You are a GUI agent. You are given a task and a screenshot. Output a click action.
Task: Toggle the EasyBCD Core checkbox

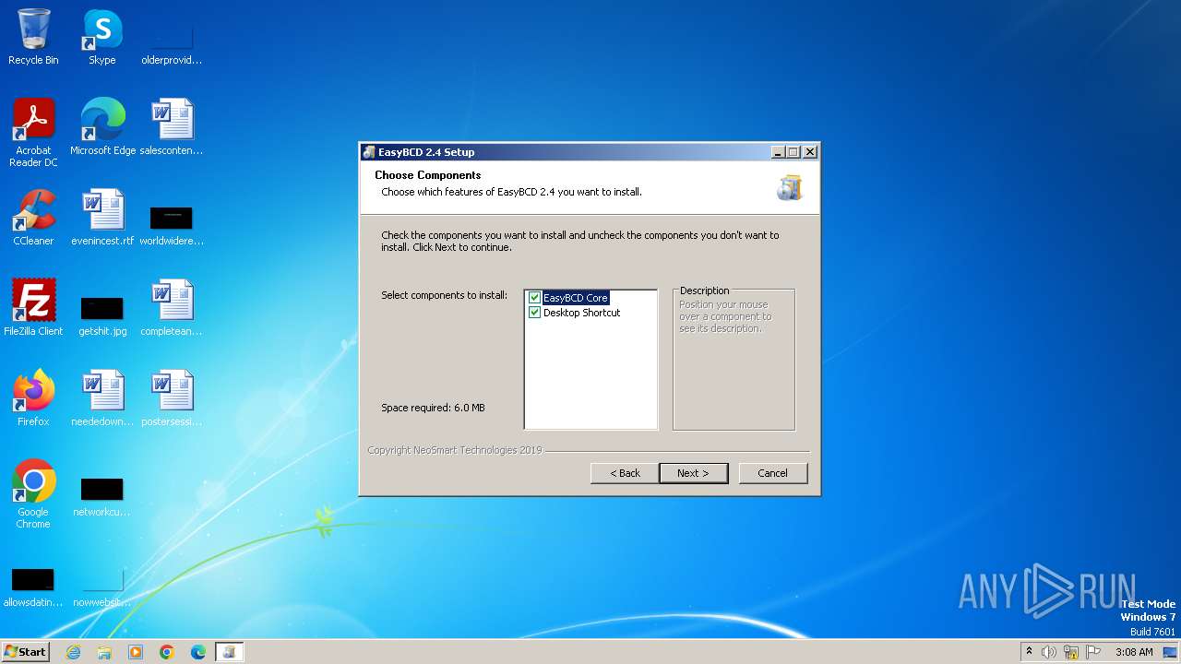coord(534,298)
